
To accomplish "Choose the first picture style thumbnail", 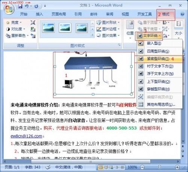I will tap(48, 28).
